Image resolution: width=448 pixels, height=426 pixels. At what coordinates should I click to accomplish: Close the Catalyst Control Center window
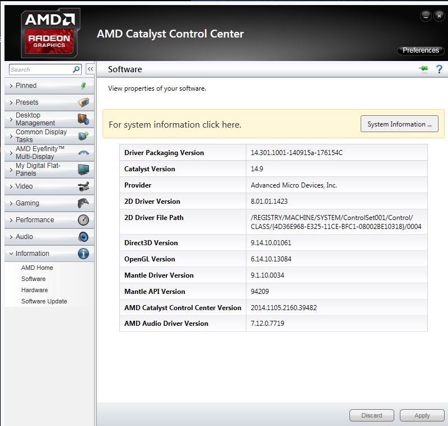pos(439,16)
